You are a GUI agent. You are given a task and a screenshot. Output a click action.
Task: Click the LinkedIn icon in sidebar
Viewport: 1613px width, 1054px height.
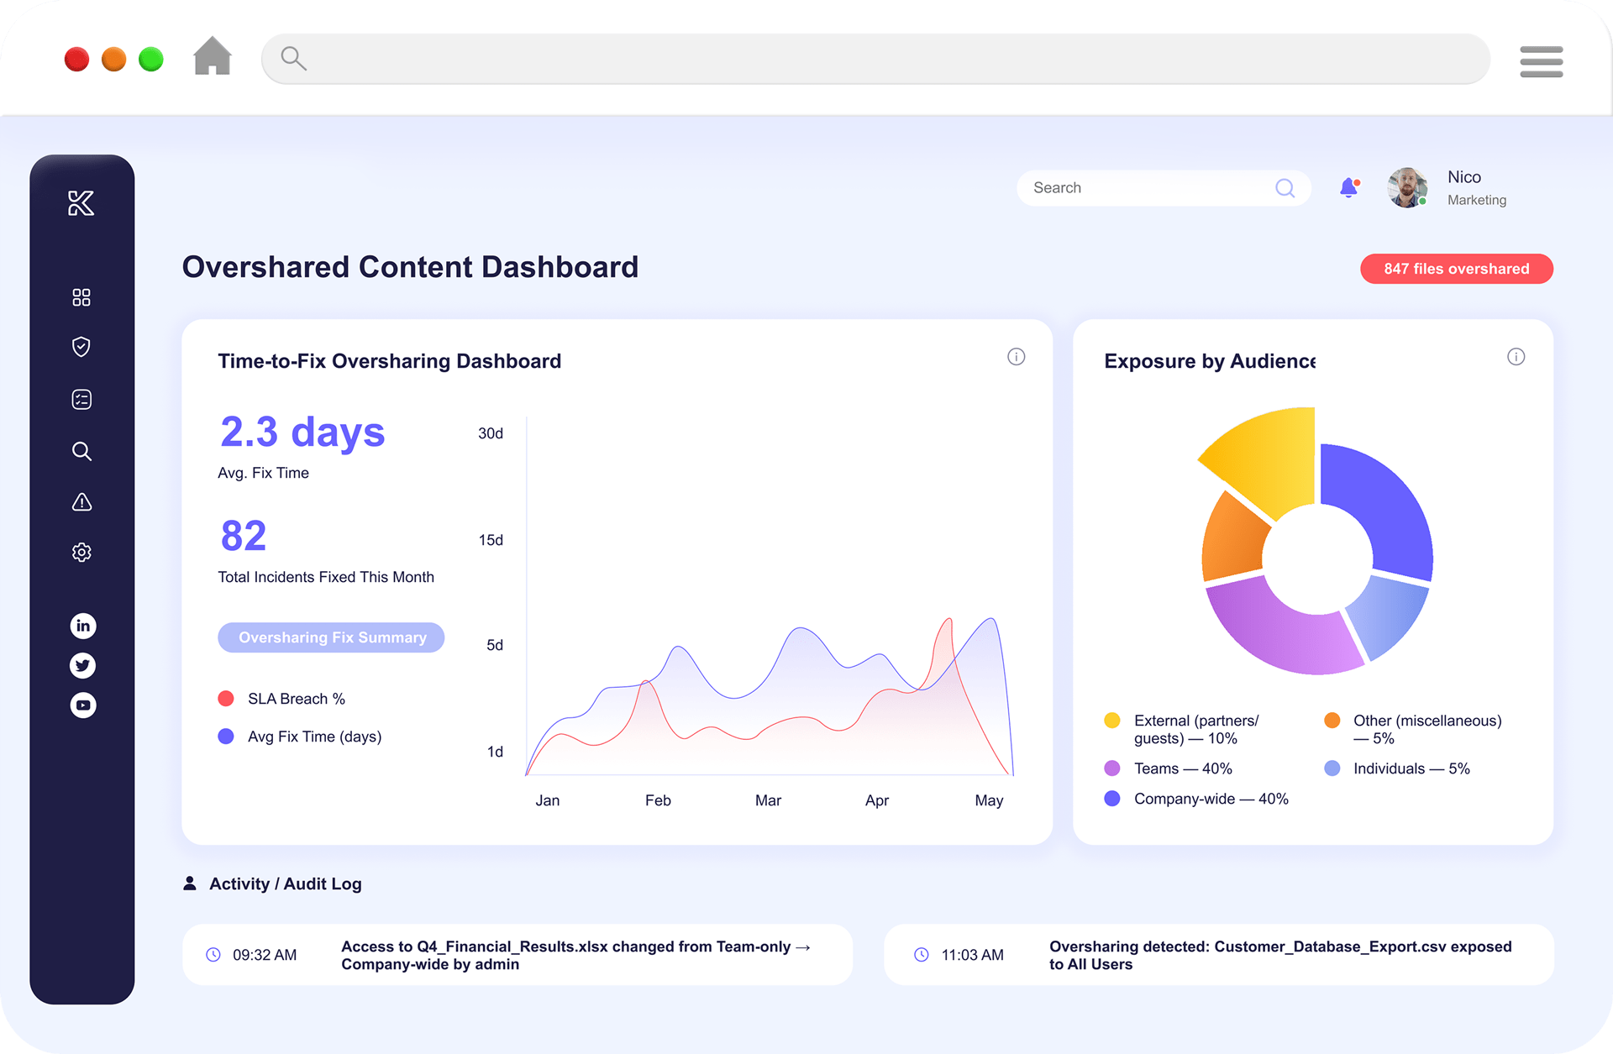(82, 626)
